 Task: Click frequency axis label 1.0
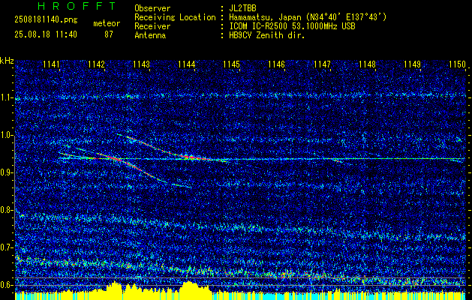(x=7, y=135)
